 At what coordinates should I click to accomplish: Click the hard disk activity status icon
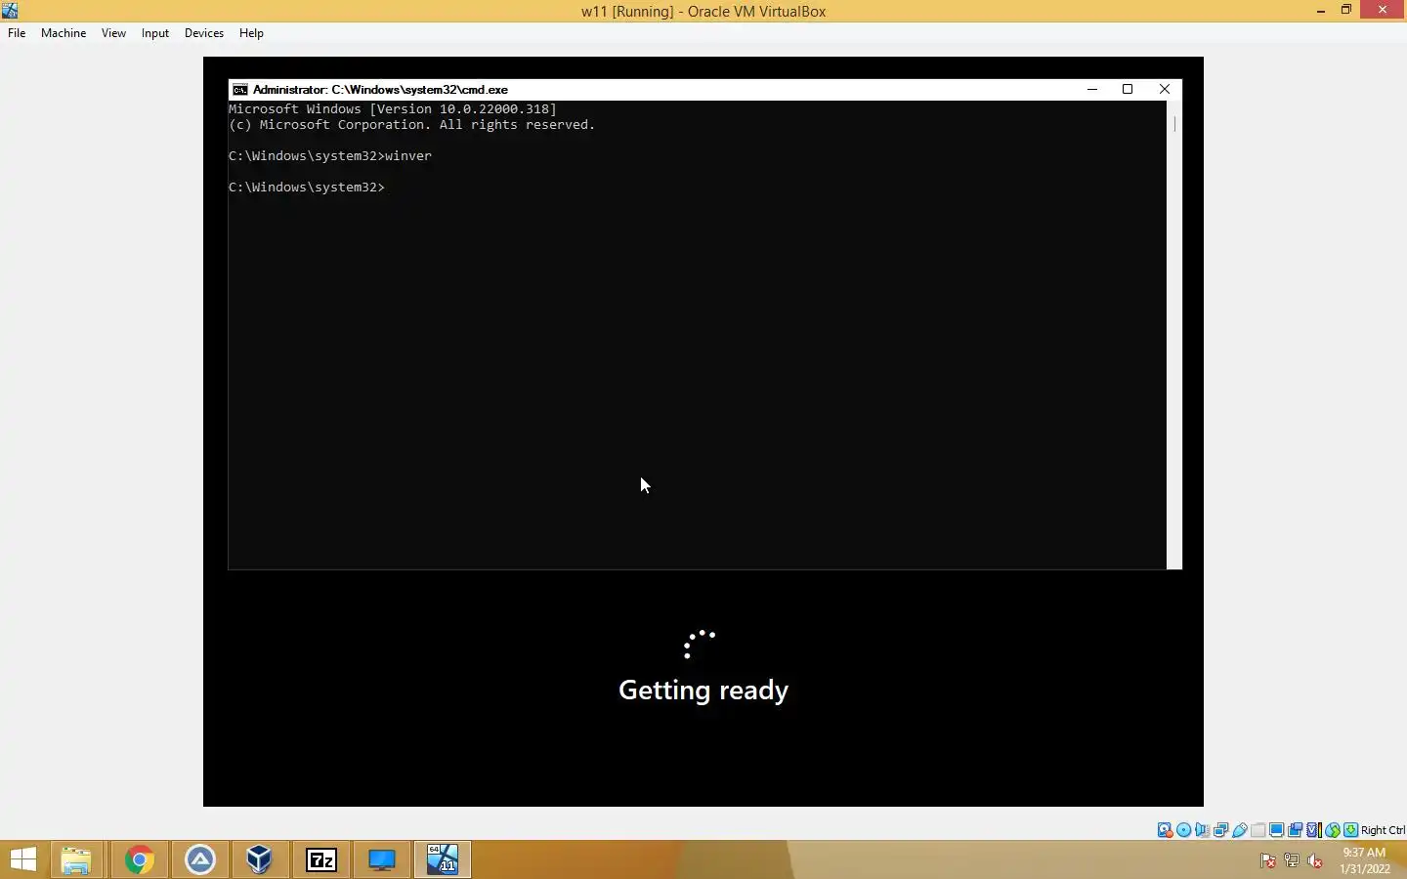[1165, 830]
